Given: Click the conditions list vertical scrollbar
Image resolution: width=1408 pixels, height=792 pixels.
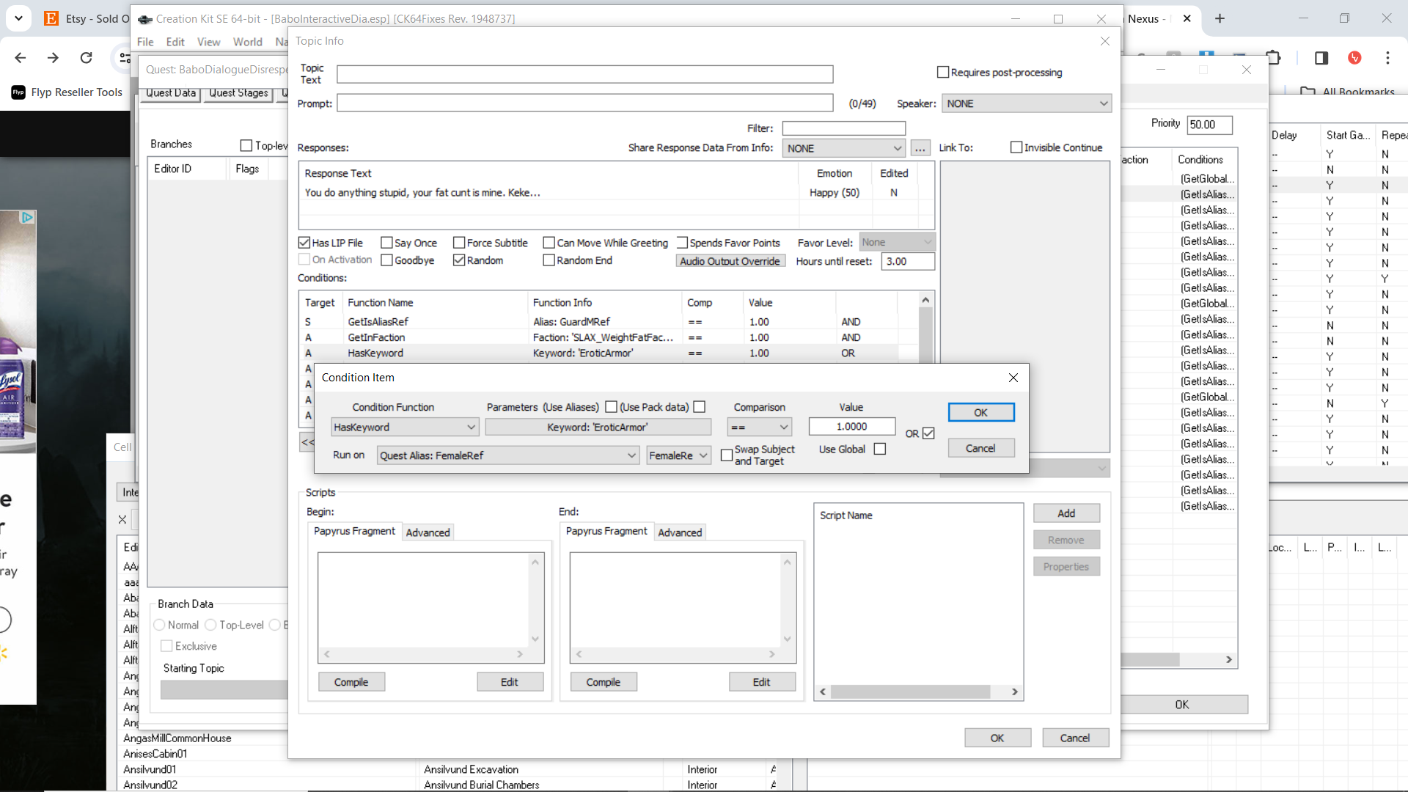Looking at the screenshot, I should 925,329.
